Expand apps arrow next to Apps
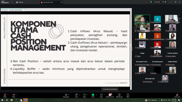This screenshot has width=182, height=102. click(104, 95)
